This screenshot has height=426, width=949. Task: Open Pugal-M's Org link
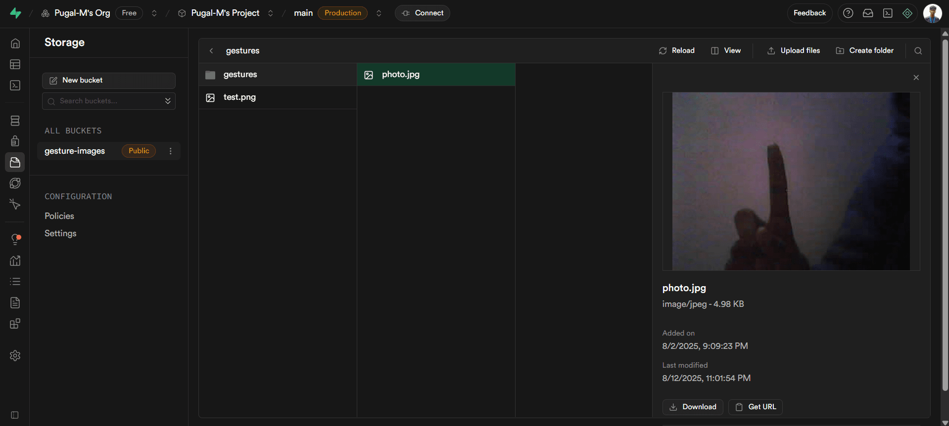pos(82,13)
